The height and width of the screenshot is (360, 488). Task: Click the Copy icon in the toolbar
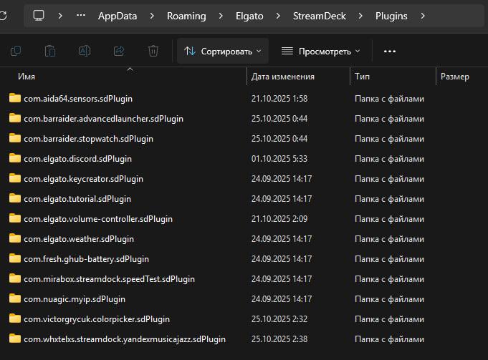click(16, 51)
